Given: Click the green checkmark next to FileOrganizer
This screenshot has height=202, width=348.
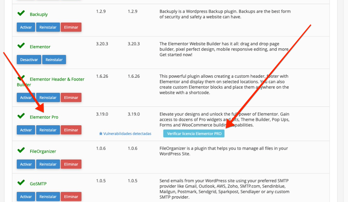Looking at the screenshot, I should 21,150.
